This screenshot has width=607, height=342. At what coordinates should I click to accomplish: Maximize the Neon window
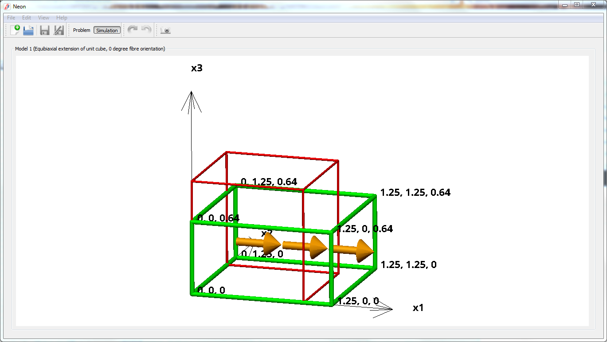click(x=576, y=4)
